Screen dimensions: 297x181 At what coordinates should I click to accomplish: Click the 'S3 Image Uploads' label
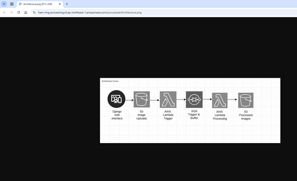coord(142,115)
